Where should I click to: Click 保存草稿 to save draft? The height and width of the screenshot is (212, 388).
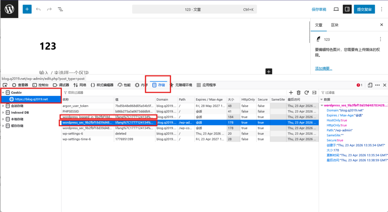319,9
